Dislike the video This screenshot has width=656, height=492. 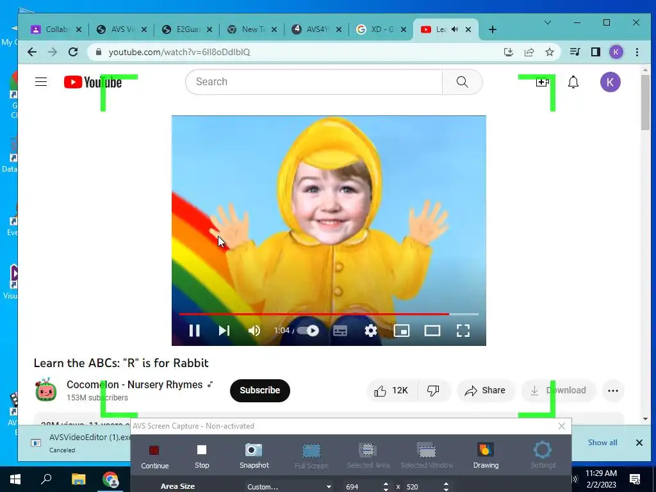click(434, 390)
